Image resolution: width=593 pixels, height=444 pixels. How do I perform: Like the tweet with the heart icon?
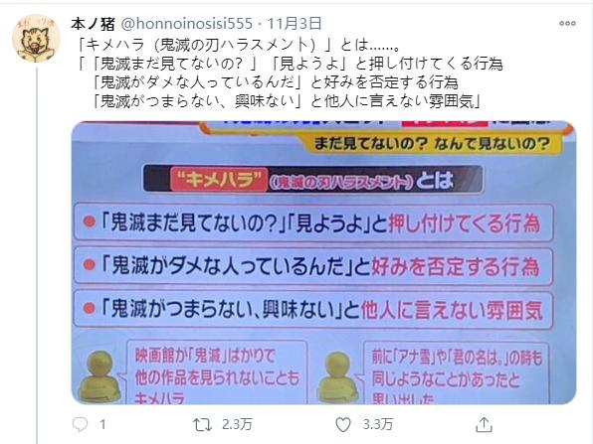[x=343, y=425]
